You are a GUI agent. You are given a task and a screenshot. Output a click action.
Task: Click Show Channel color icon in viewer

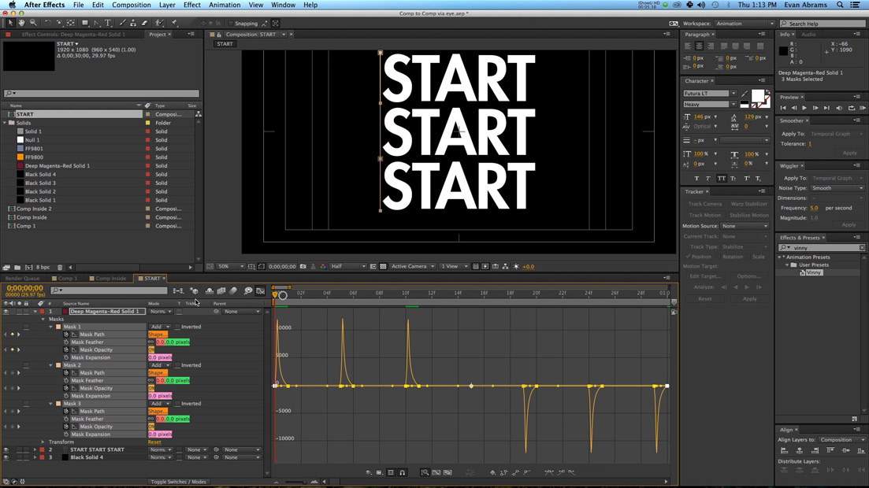point(323,267)
